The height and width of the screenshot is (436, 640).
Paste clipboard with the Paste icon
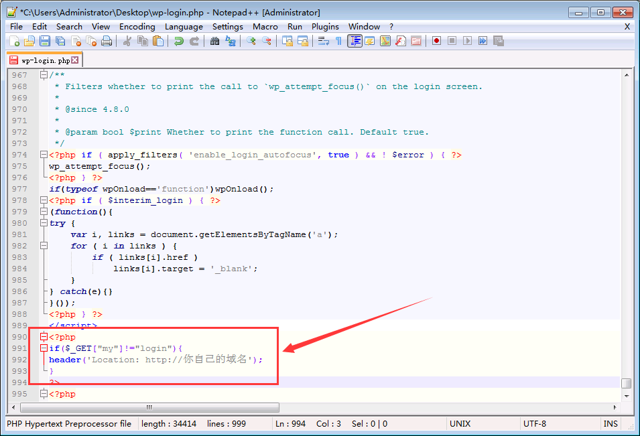click(x=158, y=42)
